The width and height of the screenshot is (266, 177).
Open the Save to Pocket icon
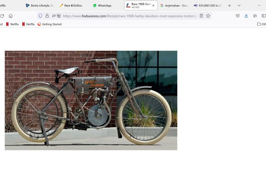click(x=238, y=16)
